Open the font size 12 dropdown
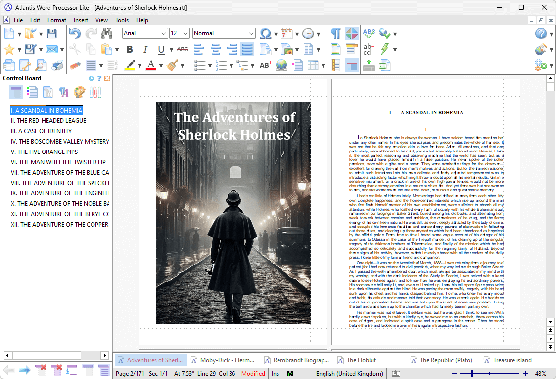 pyautogui.click(x=186, y=33)
